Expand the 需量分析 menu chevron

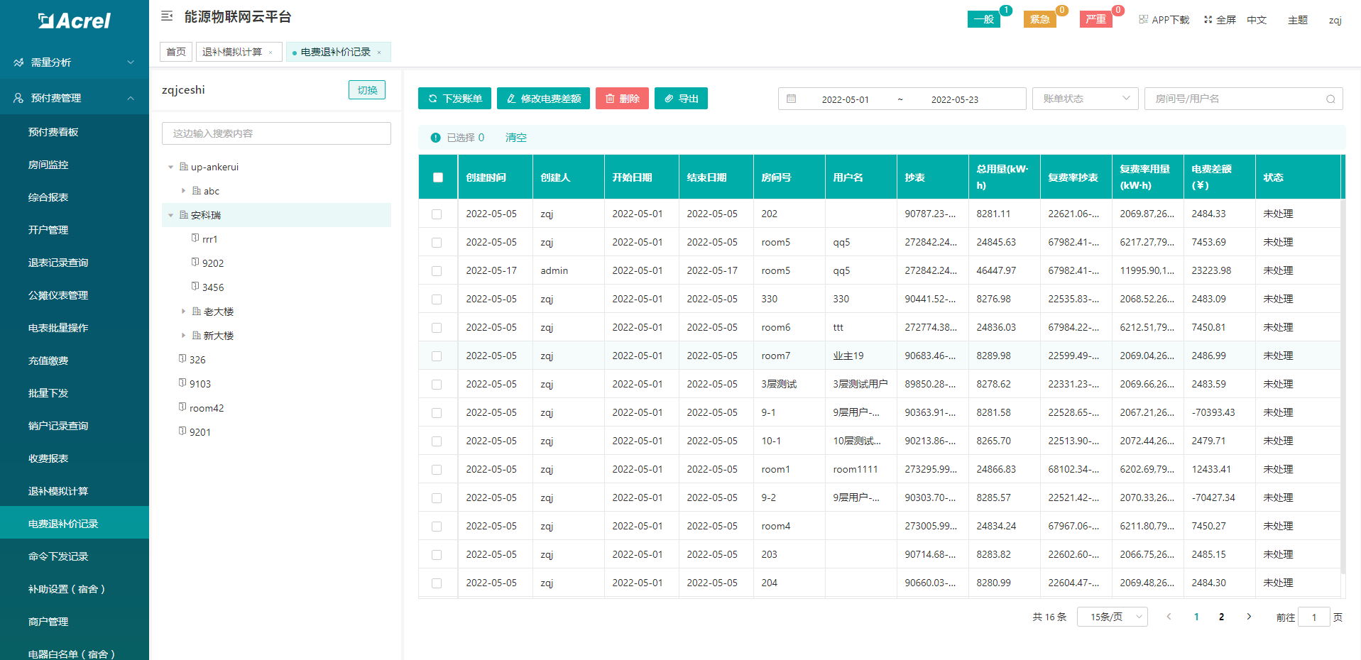(131, 62)
